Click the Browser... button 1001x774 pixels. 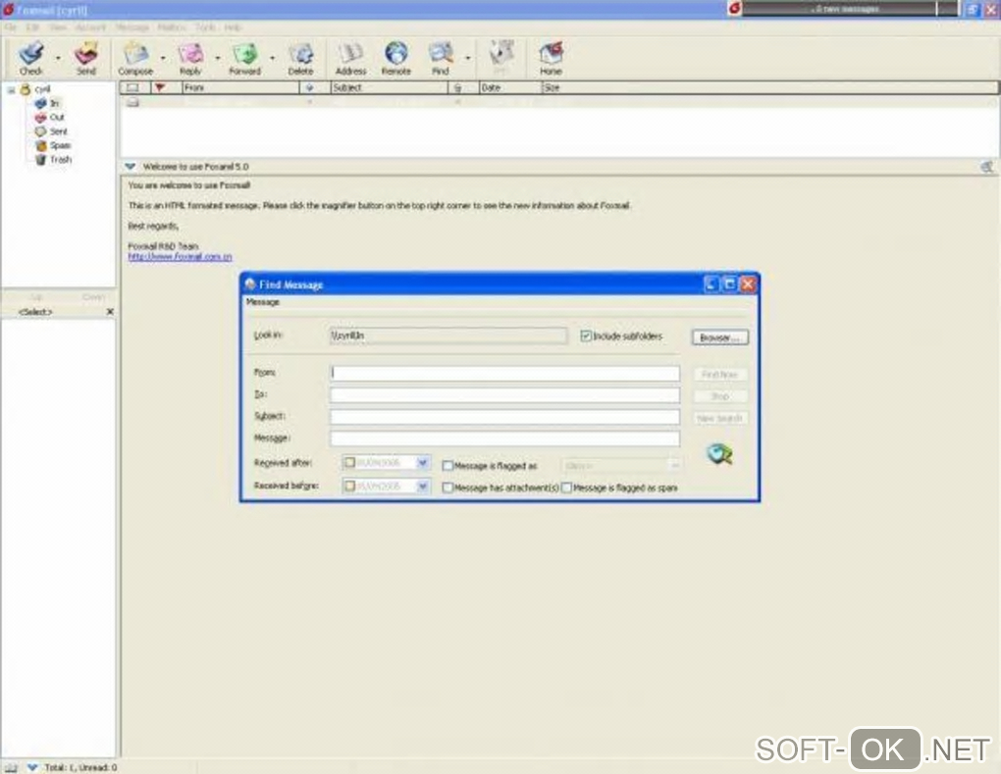719,336
